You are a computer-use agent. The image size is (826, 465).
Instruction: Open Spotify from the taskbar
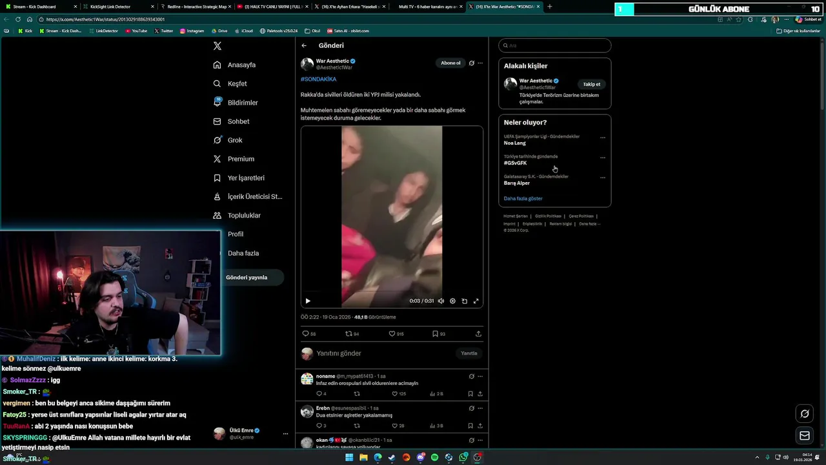[434, 457]
